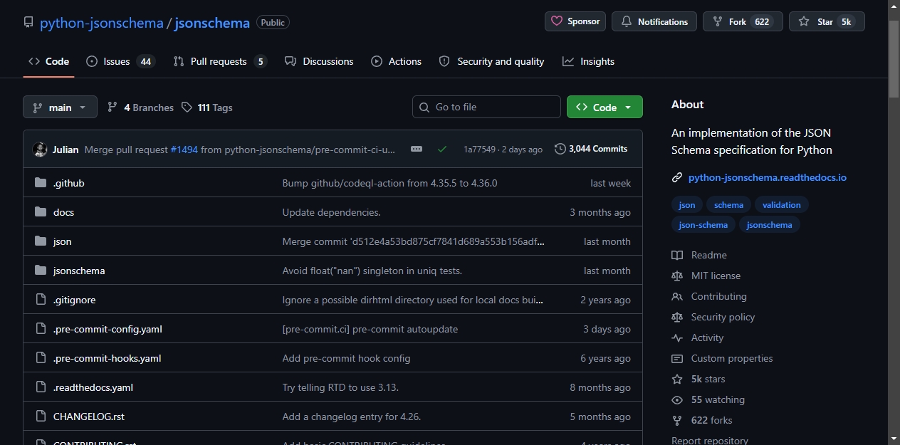Screen dimensions: 900x445
Task: Click the 622 forks link
Action: pyautogui.click(x=711, y=420)
